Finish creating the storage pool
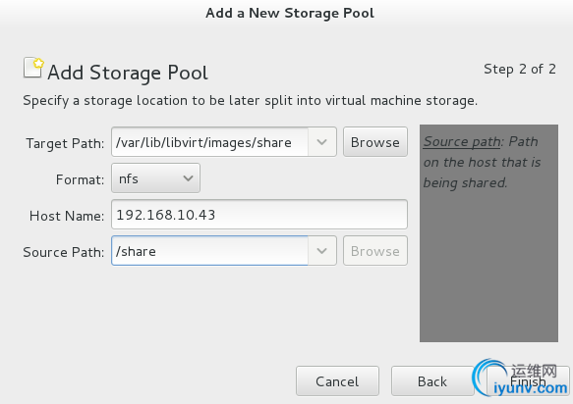 point(528,381)
